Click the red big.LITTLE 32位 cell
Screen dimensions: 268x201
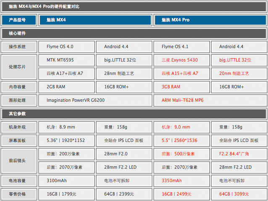pyautogui.click(x=239, y=60)
